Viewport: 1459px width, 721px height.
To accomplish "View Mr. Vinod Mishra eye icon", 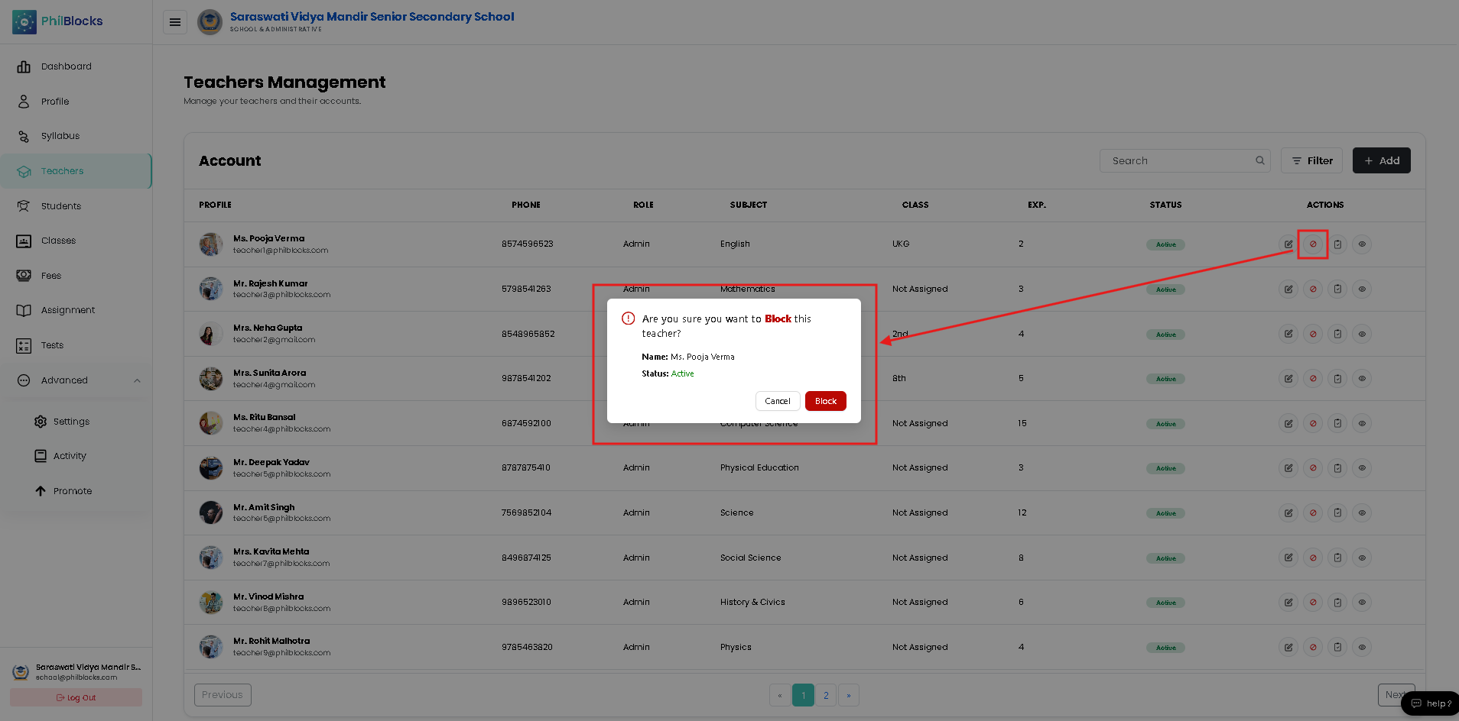I will tap(1362, 603).
